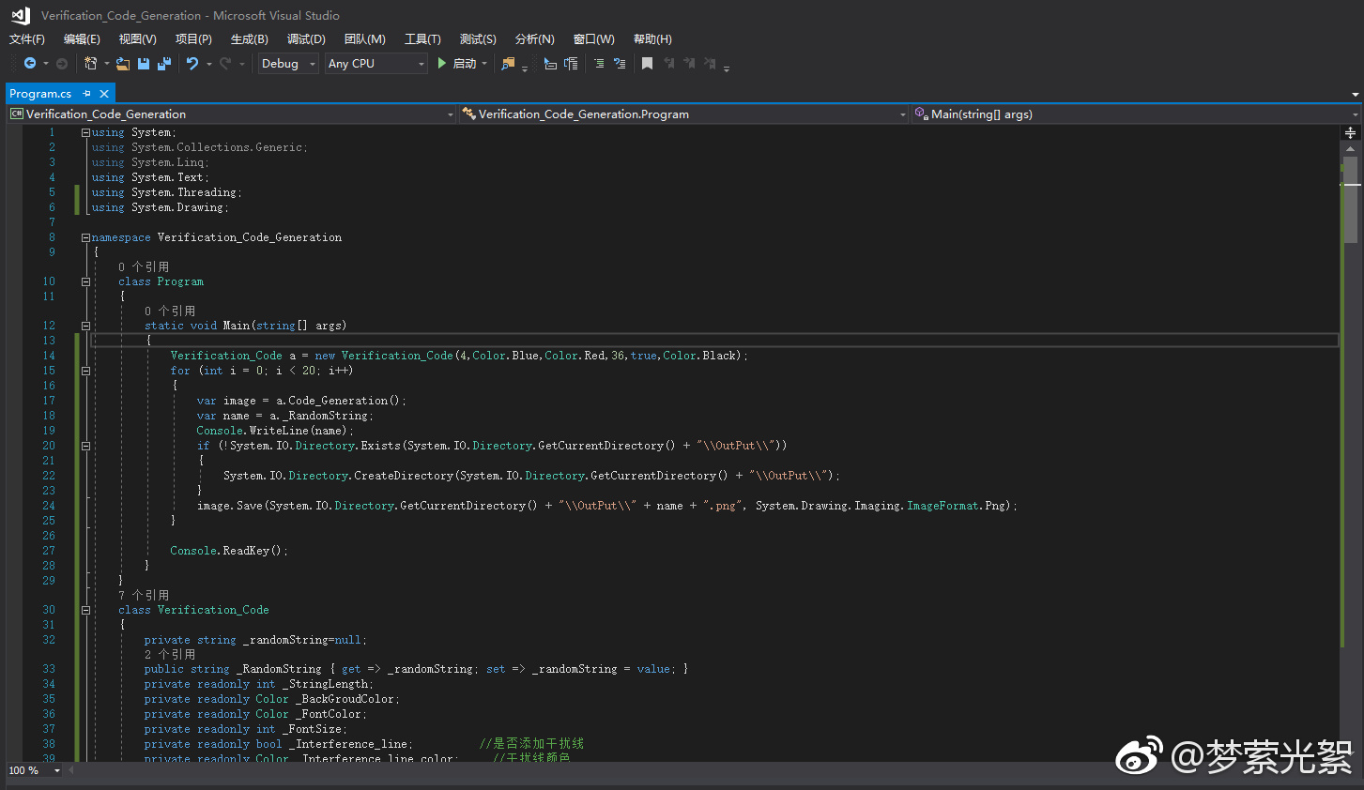Toggle a bookmark on the current line
The height and width of the screenshot is (790, 1364).
[x=647, y=64]
